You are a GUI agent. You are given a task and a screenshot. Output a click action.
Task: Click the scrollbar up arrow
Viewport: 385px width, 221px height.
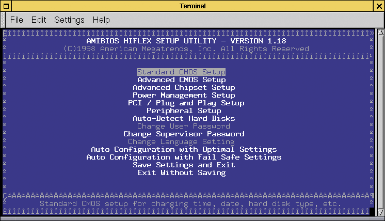(x=380, y=33)
